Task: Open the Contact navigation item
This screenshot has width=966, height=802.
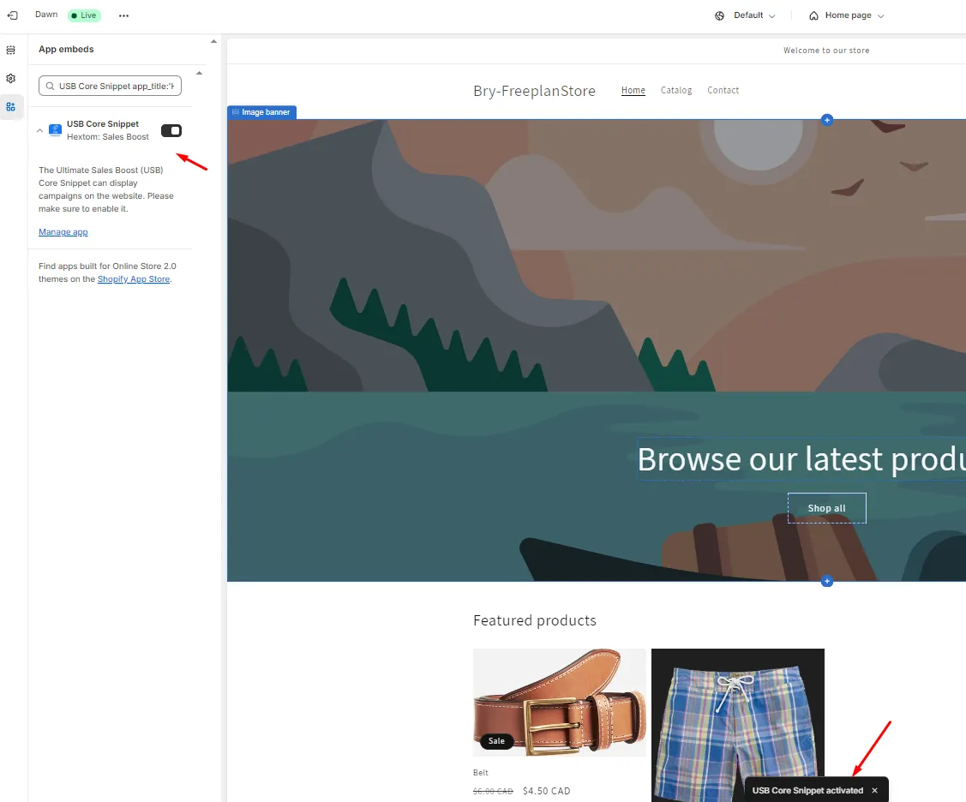Action: pos(723,91)
